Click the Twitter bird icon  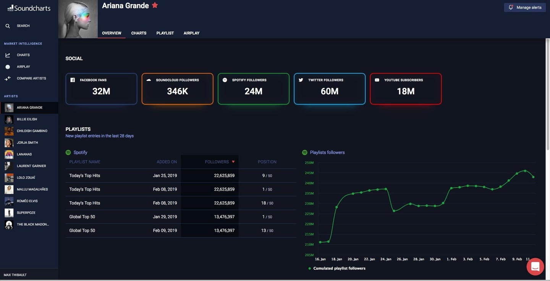[301, 80]
